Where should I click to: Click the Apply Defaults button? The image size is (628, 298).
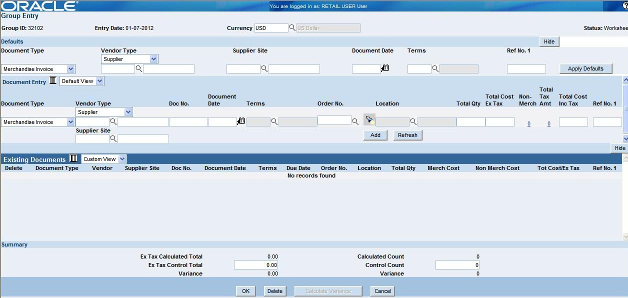point(585,68)
